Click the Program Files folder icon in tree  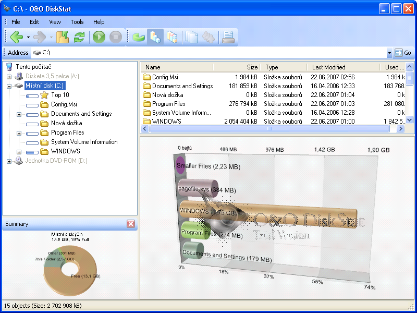click(x=44, y=133)
